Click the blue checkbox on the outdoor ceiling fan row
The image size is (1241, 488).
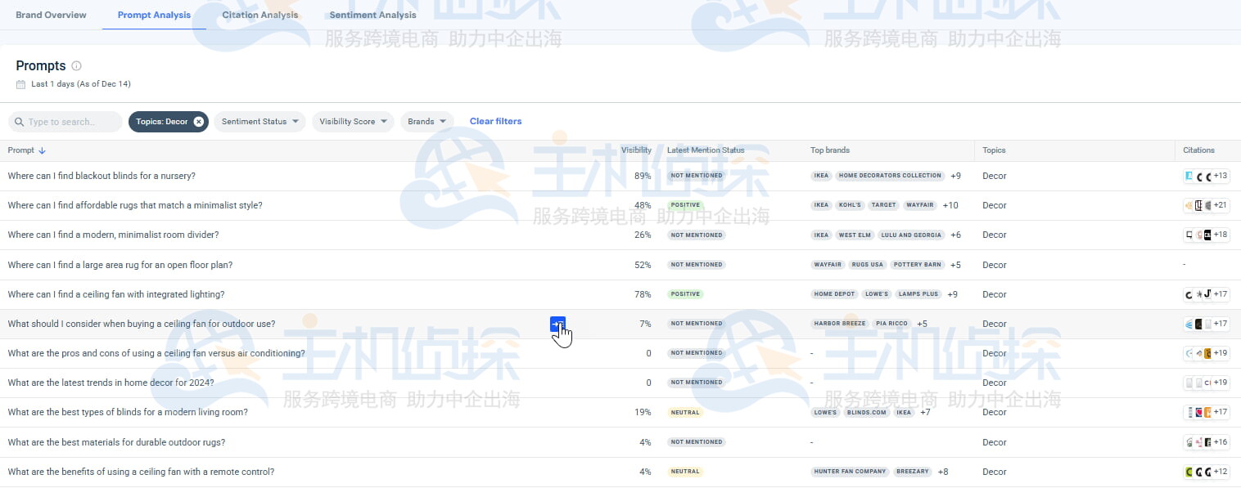point(557,324)
